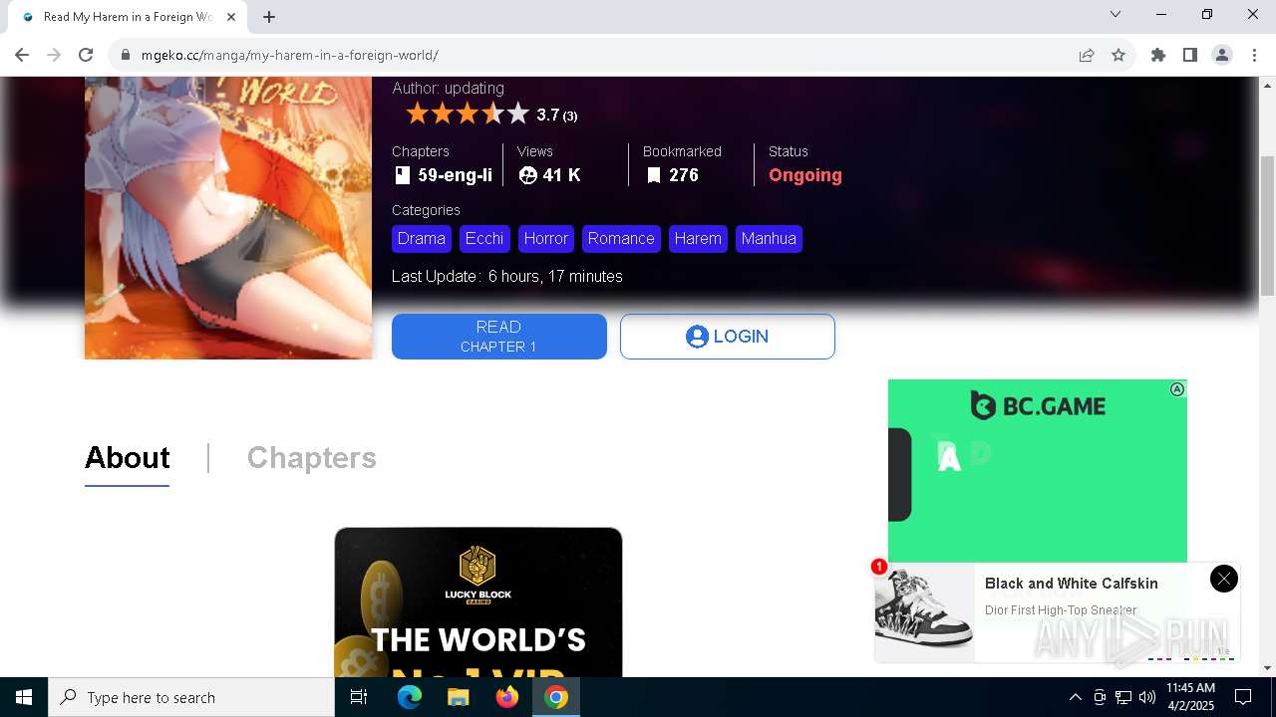This screenshot has width=1276, height=717.
Task: Open the Lucky Block casino ad
Action: click(x=478, y=602)
